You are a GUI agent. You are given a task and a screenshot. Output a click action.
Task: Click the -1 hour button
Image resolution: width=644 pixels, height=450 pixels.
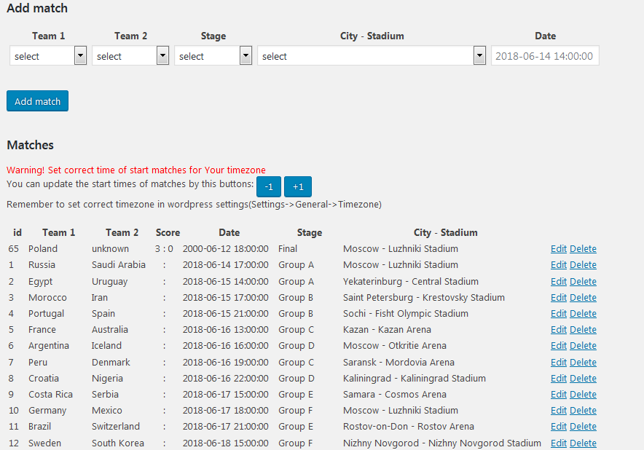268,186
